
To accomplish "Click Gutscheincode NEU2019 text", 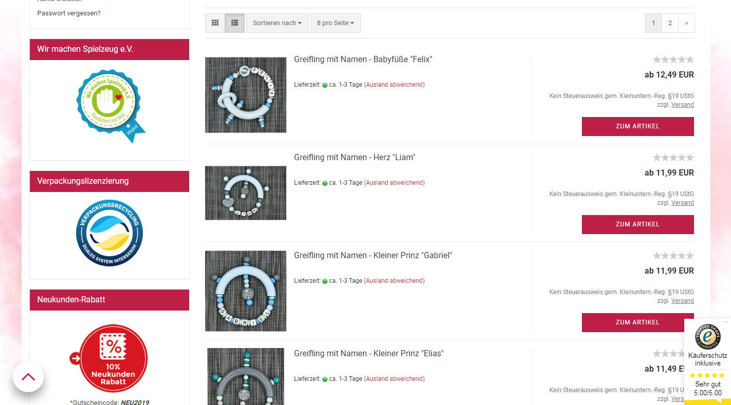I will (x=109, y=402).
